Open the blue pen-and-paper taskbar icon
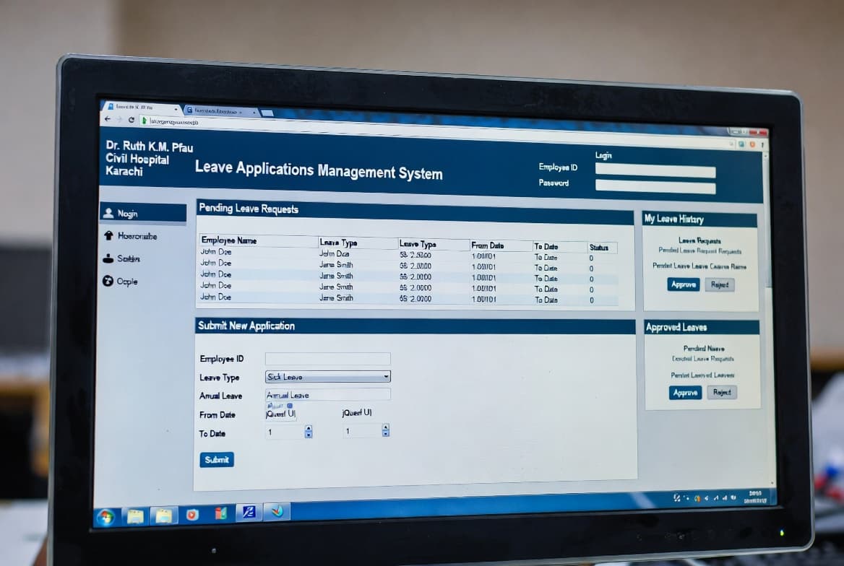Viewport: 844px width, 566px height. [249, 512]
